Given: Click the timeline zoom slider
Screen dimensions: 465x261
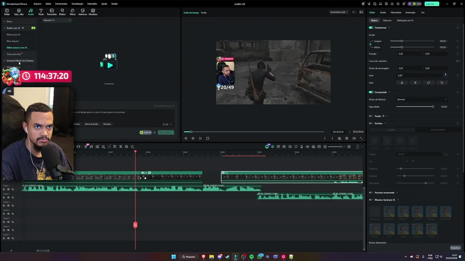Looking at the screenshot, I should (x=337, y=146).
